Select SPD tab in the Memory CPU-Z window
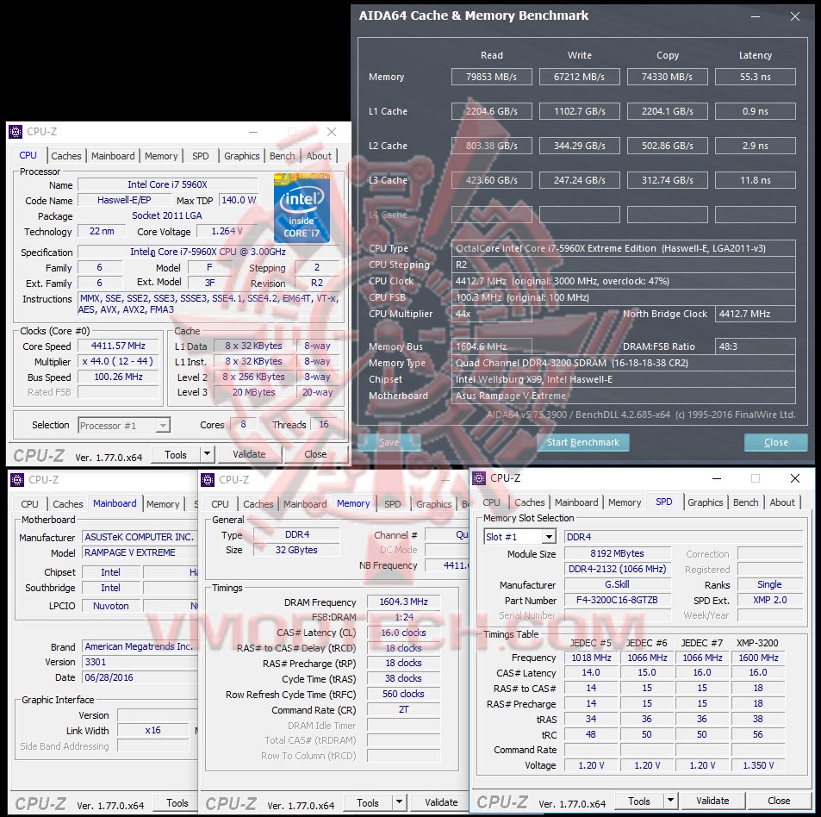821x817 pixels. pyautogui.click(x=393, y=504)
